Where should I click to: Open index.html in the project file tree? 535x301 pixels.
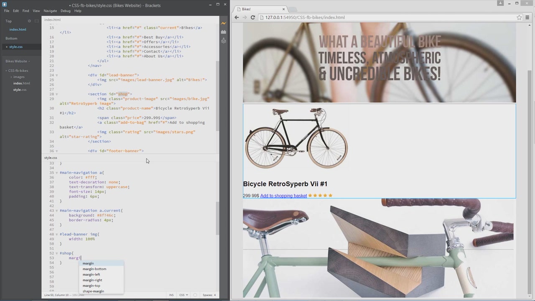tap(21, 83)
